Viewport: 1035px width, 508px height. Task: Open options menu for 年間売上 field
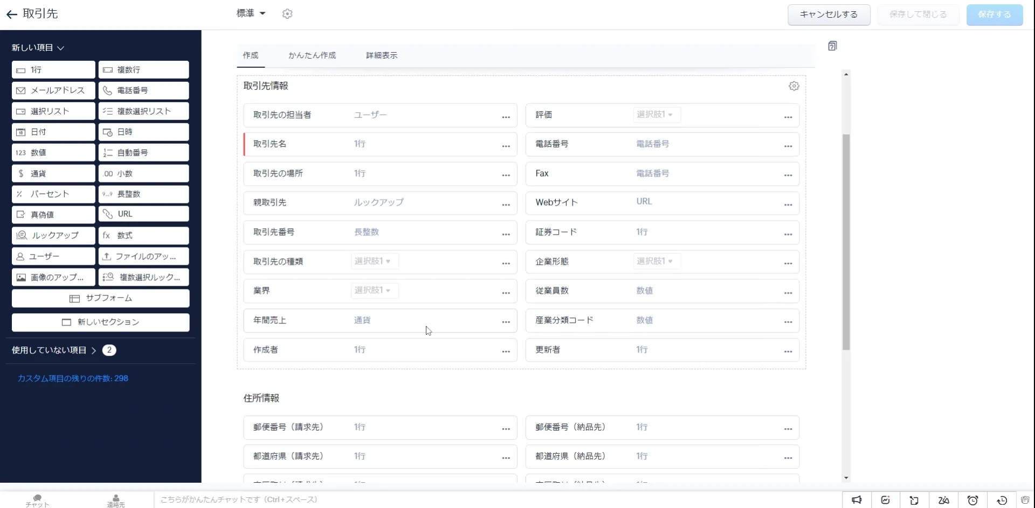(506, 322)
